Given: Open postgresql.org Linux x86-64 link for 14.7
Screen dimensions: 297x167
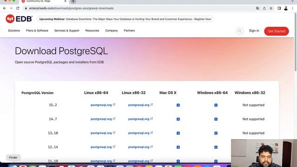Looking at the screenshot, I should [x=103, y=119].
